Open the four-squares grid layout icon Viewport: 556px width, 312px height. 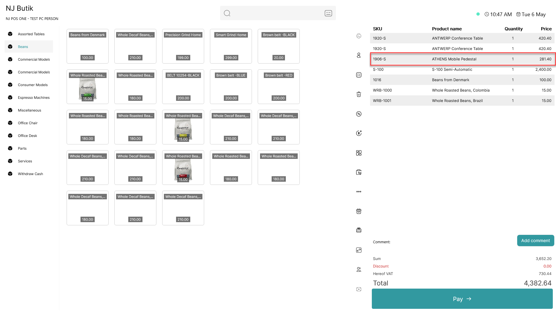359,153
